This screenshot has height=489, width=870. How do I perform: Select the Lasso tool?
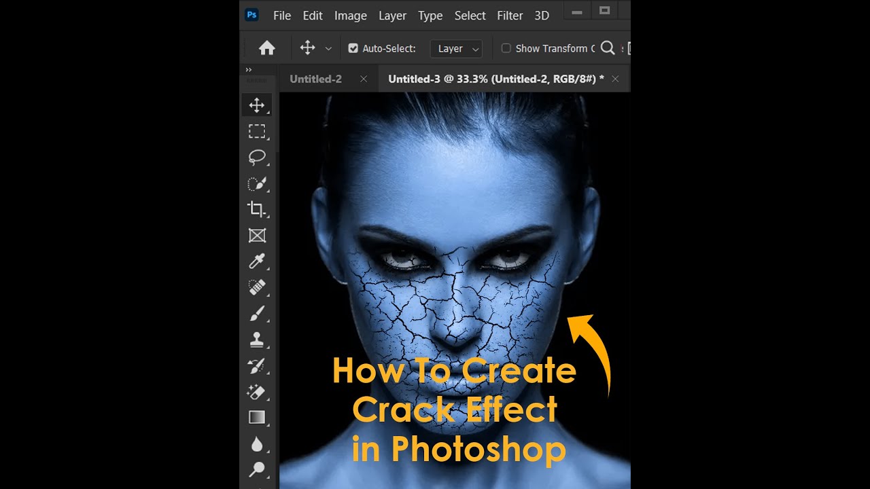[x=257, y=158]
